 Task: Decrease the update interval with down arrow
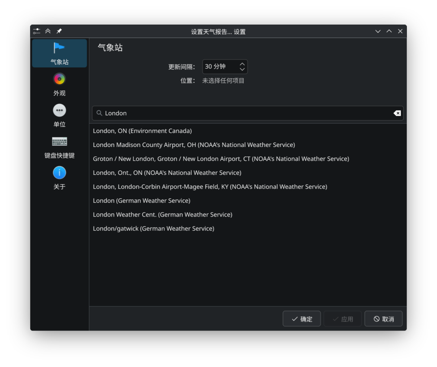(242, 70)
